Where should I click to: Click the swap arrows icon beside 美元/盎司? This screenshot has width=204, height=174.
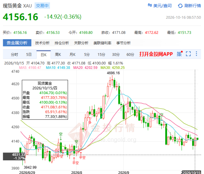[x=150, y=5]
